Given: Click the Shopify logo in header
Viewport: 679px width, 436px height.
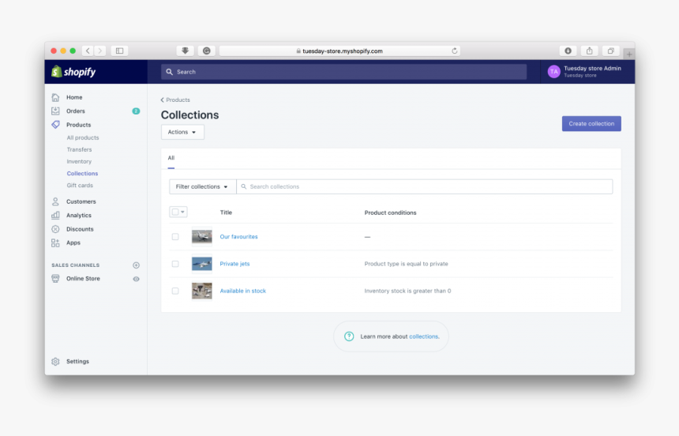Looking at the screenshot, I should pos(73,72).
